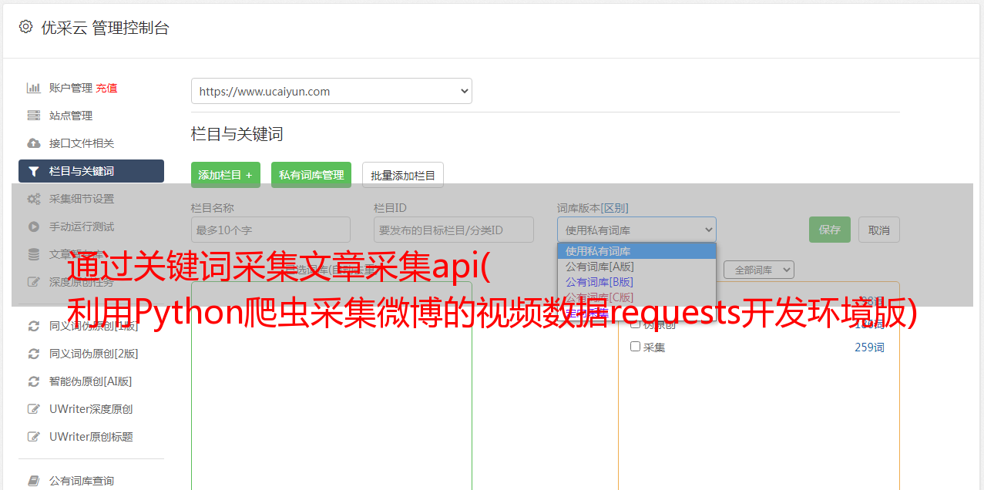Click the 栏目与关键词 page heading
This screenshot has height=490, width=984.
[237, 134]
